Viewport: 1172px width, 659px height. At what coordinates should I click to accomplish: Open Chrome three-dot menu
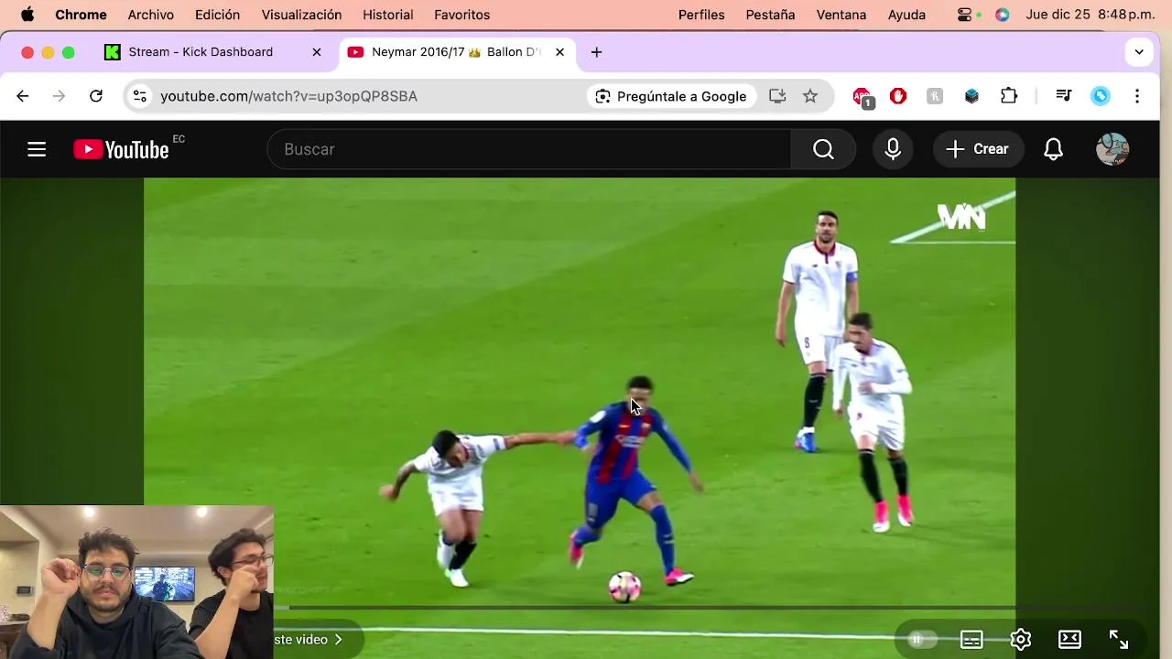coord(1137,96)
